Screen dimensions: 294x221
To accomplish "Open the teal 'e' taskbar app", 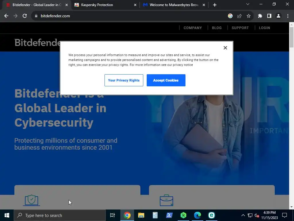I will point(212,215).
